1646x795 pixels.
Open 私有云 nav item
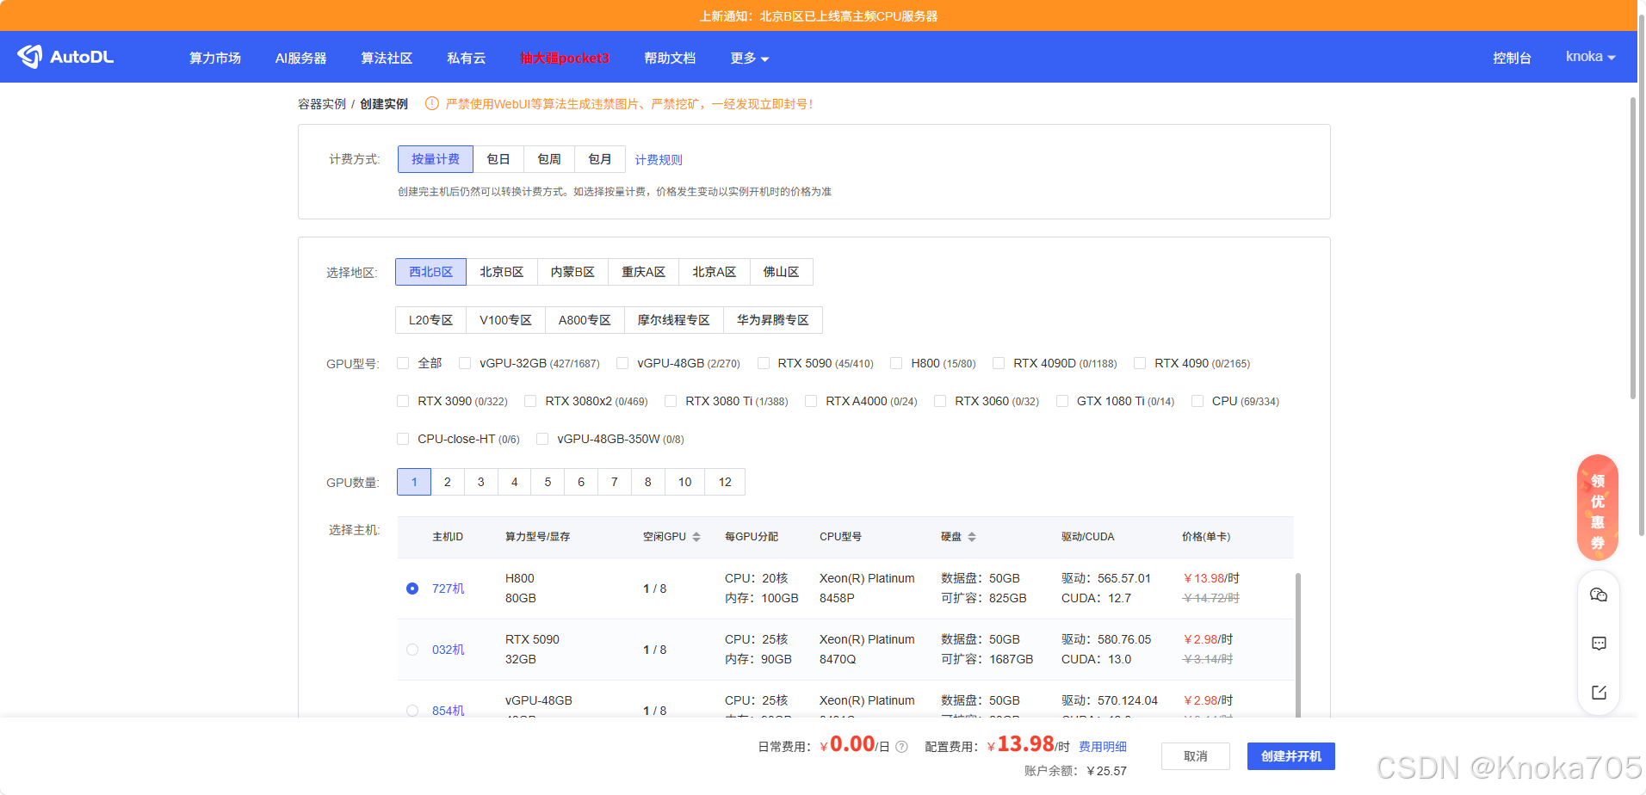(x=467, y=58)
